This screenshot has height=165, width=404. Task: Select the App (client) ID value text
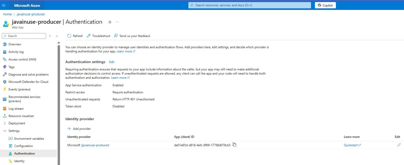(202, 145)
